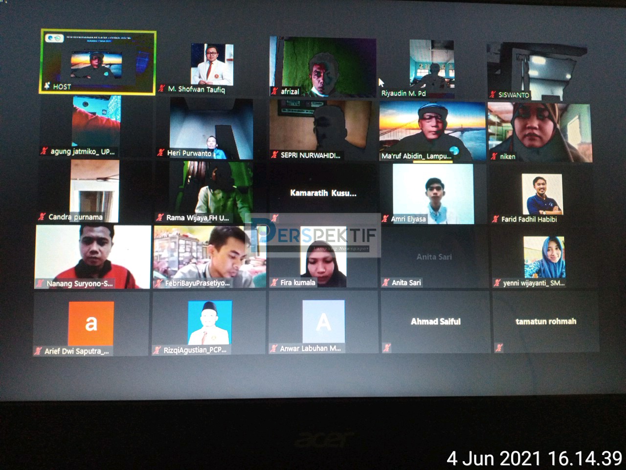
Task: Click the Anita Sari name label
Action: coord(406,282)
